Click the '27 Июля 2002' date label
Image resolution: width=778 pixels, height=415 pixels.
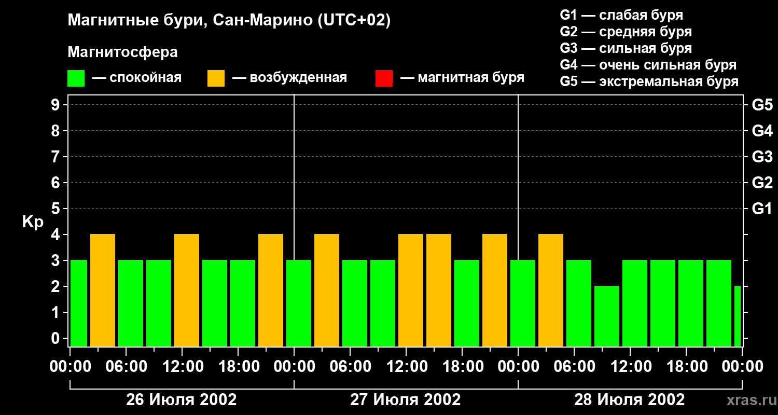406,400
